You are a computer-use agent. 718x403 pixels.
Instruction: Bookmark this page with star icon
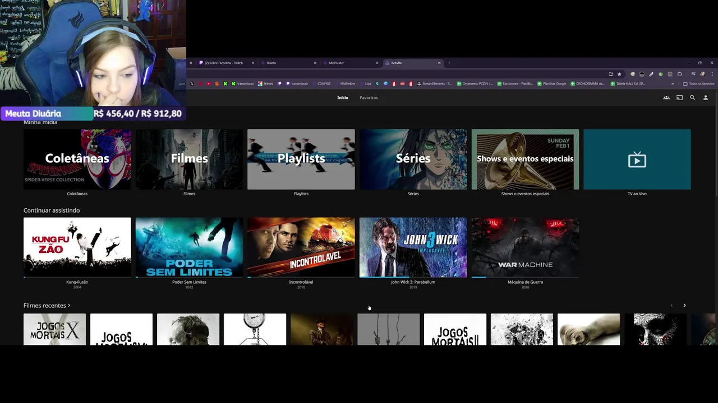tap(619, 74)
